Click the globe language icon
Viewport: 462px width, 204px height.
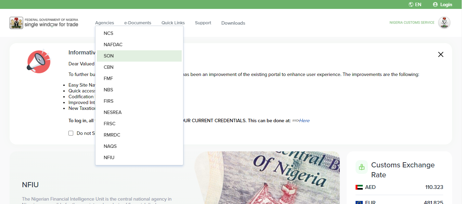pos(411,4)
